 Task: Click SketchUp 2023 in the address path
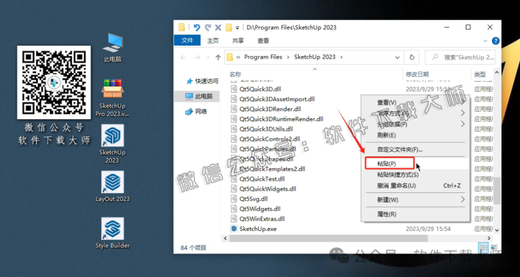[315, 57]
